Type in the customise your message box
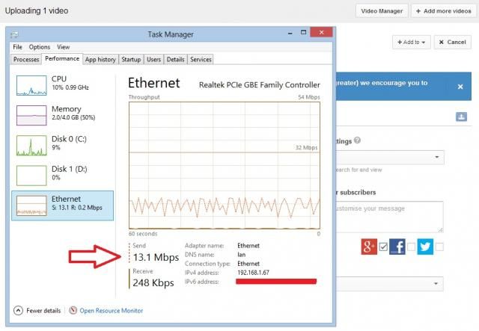Viewport: 479px width, 331px height. [389, 217]
